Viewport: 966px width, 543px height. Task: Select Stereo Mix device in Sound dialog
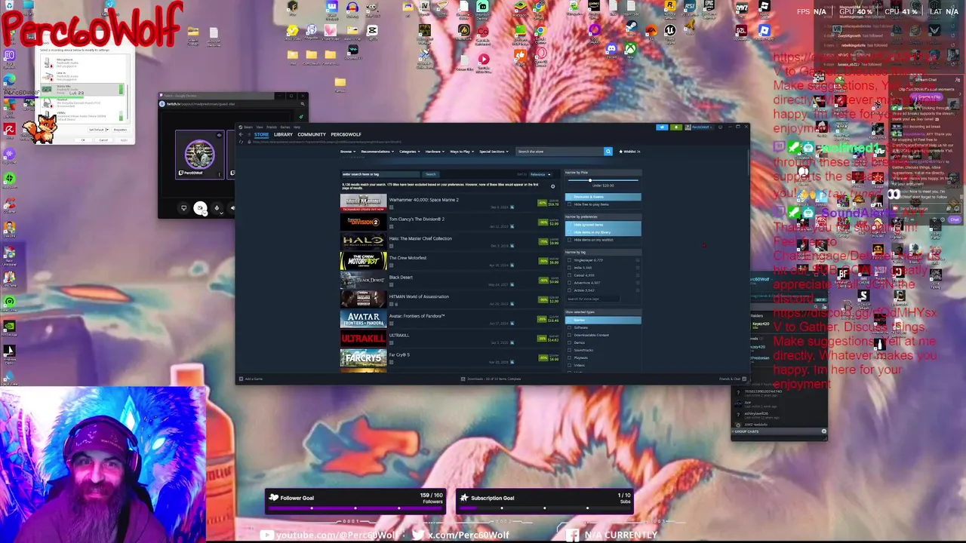[x=82, y=89]
